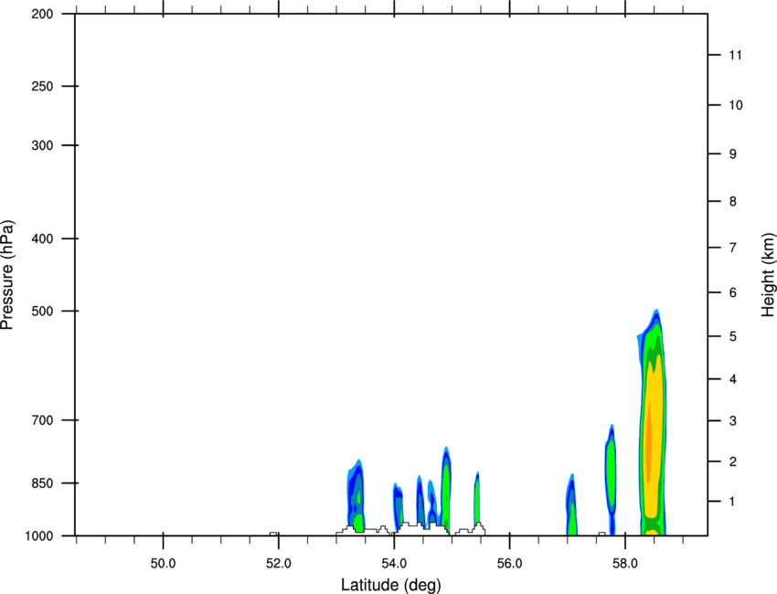Image resolution: width=777 pixels, height=594 pixels.
Task: Click the 58.0 latitude tick label
Action: [625, 564]
